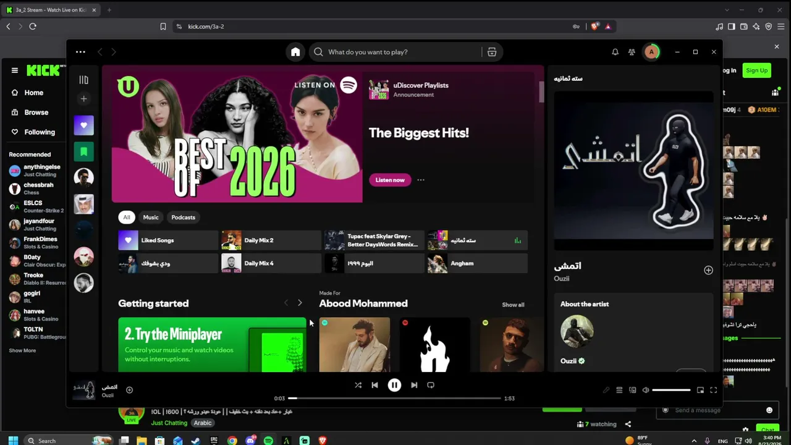Select the Music filter chip
791x445 pixels.
tap(151, 217)
